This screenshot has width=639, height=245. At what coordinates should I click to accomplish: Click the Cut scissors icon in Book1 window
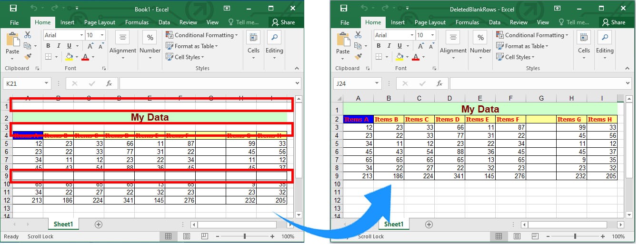[x=28, y=35]
